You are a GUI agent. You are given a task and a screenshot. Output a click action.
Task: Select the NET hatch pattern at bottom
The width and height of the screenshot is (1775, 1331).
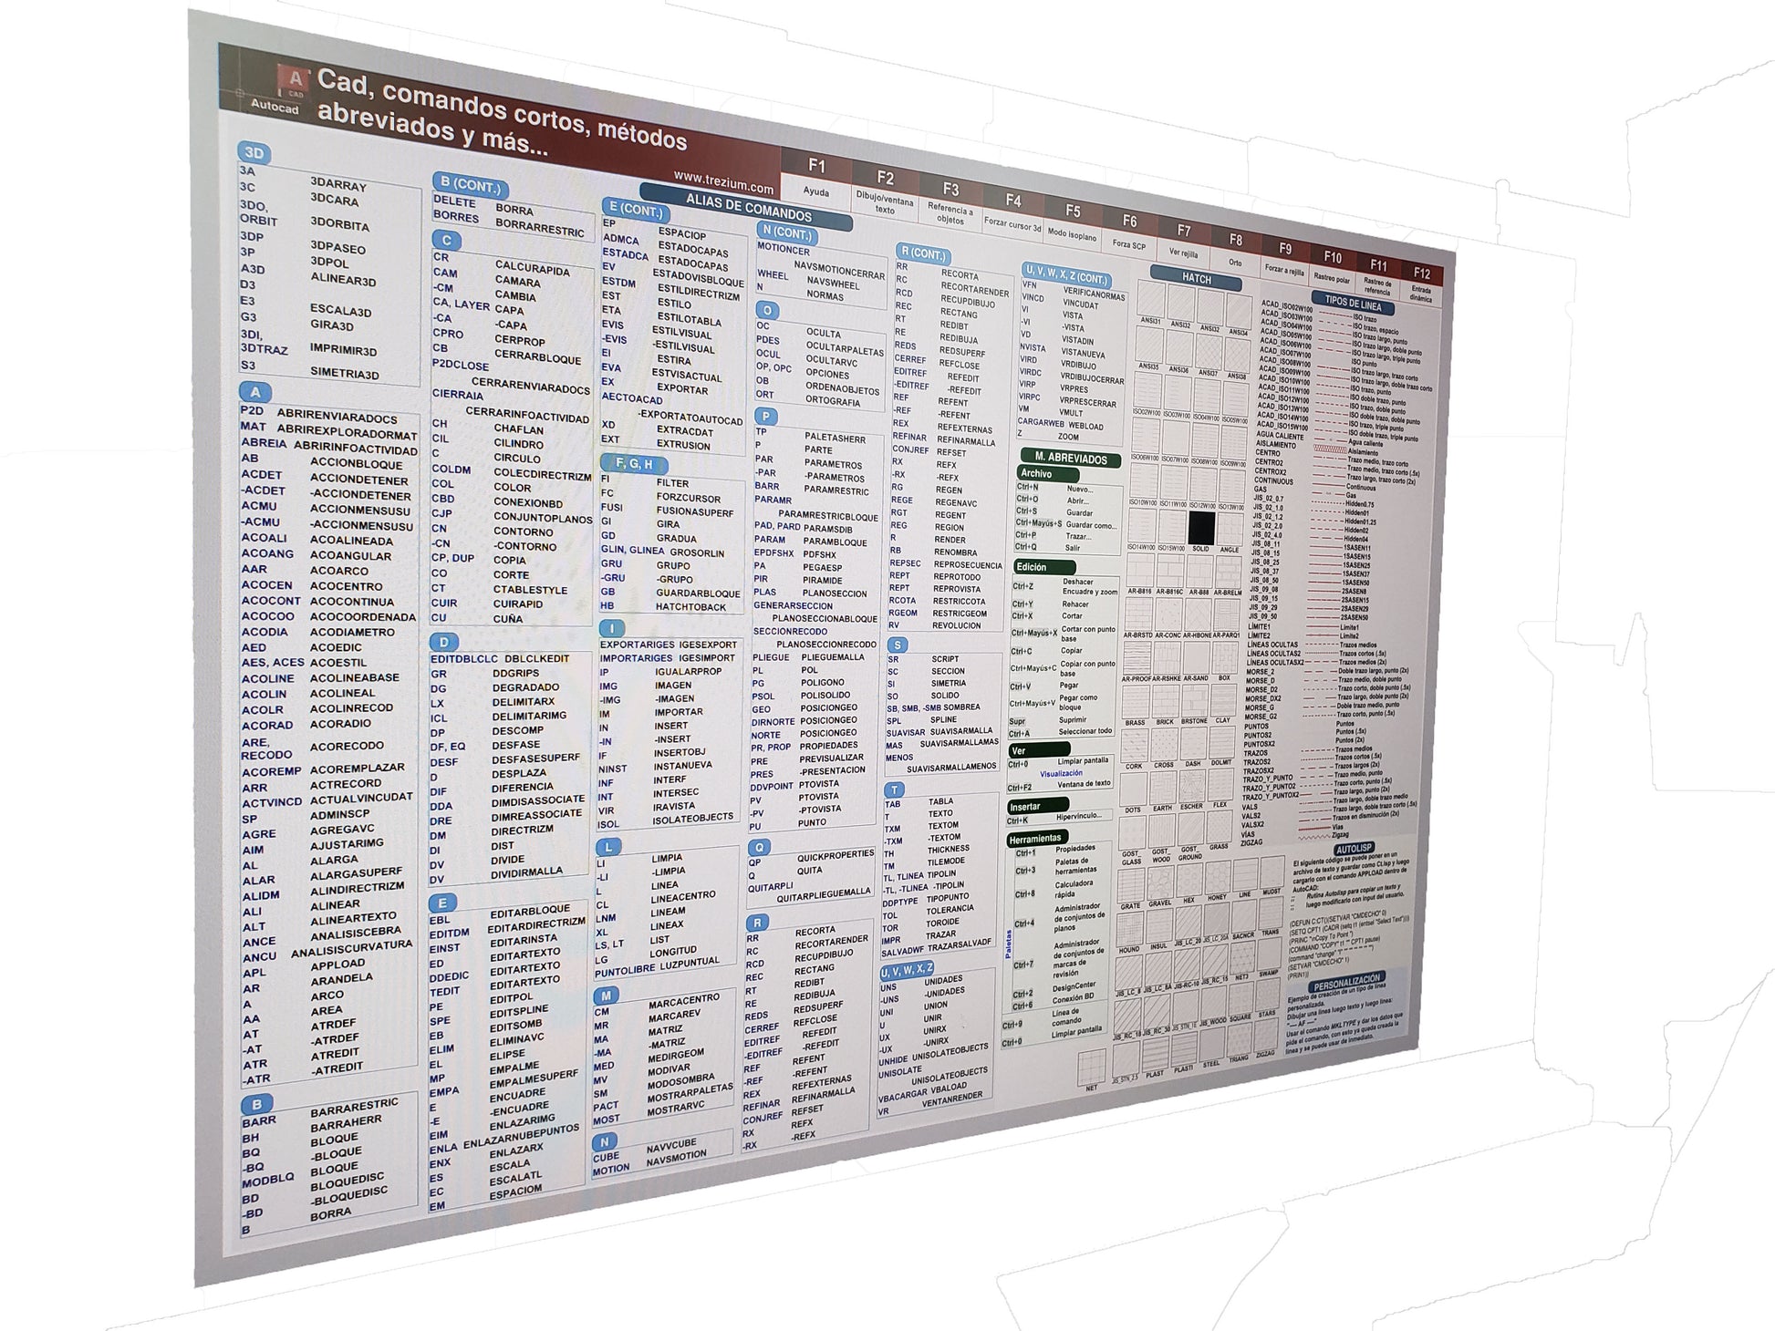pyautogui.click(x=1092, y=1067)
